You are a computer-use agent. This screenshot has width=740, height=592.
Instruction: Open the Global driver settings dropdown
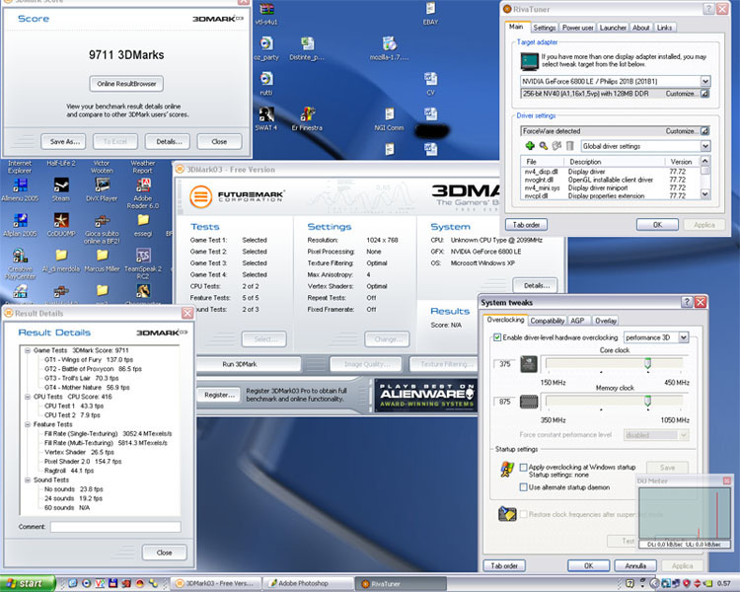pyautogui.click(x=705, y=146)
